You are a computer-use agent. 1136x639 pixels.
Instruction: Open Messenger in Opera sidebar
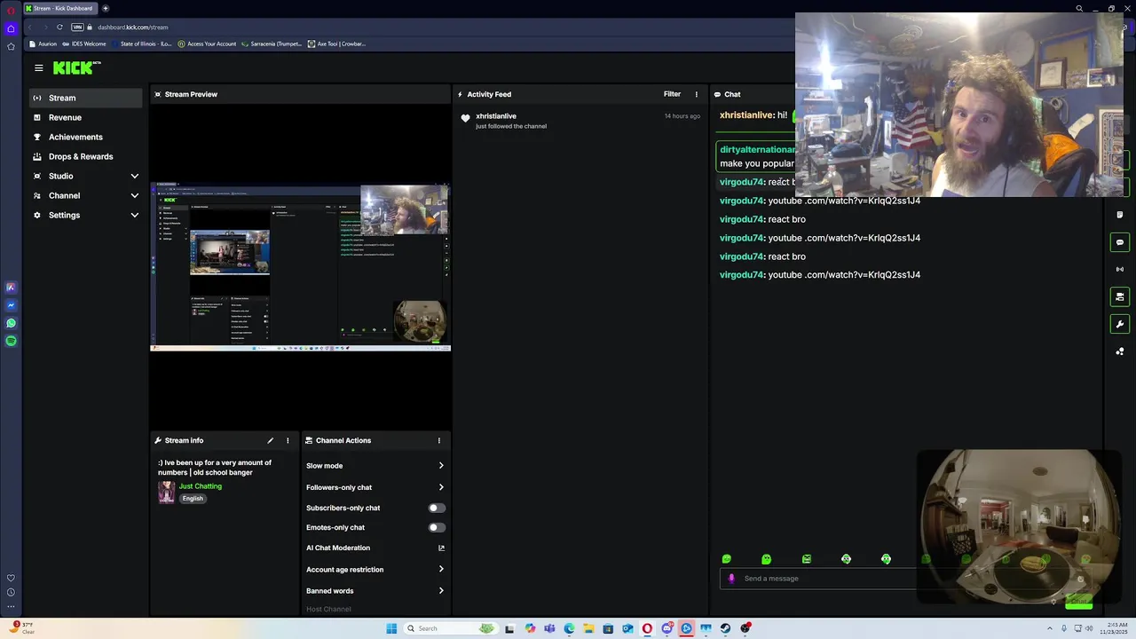click(x=11, y=305)
